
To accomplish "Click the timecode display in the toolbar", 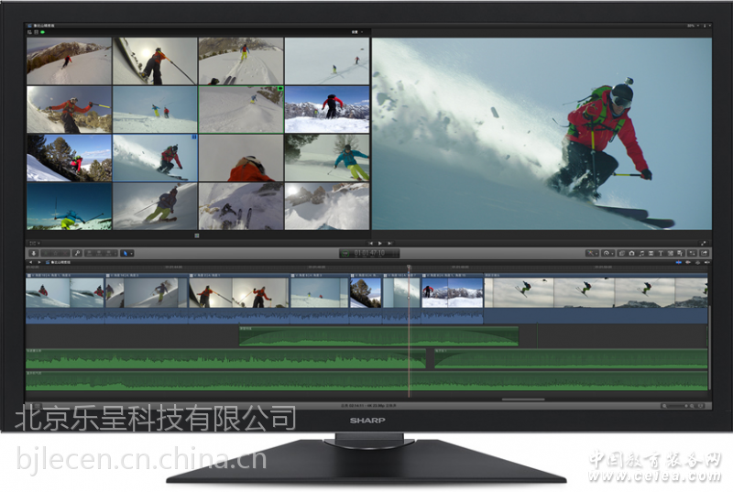I will pyautogui.click(x=369, y=252).
